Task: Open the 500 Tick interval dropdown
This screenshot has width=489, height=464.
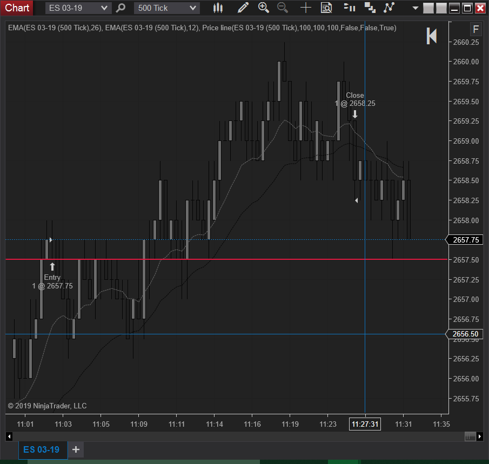Action: (x=167, y=8)
